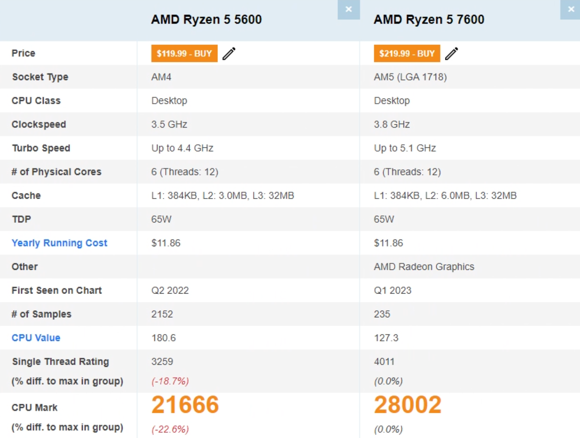The image size is (580, 438).
Task: Click the Up to 4.4 GHz turbo value
Action: [x=182, y=148]
